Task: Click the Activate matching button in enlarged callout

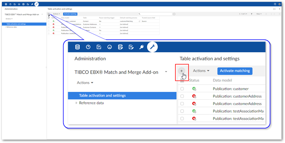Action: [x=235, y=71]
